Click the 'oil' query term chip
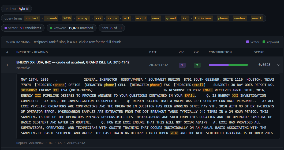This screenshot has height=150, width=284. 127,18
